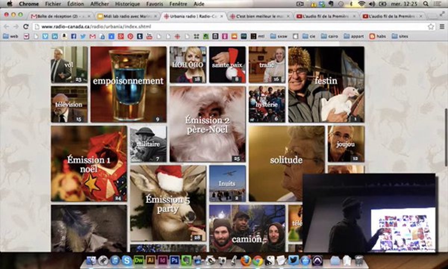Launch the Twitter app from the dock
The width and height of the screenshot is (448, 269).
click(293, 260)
